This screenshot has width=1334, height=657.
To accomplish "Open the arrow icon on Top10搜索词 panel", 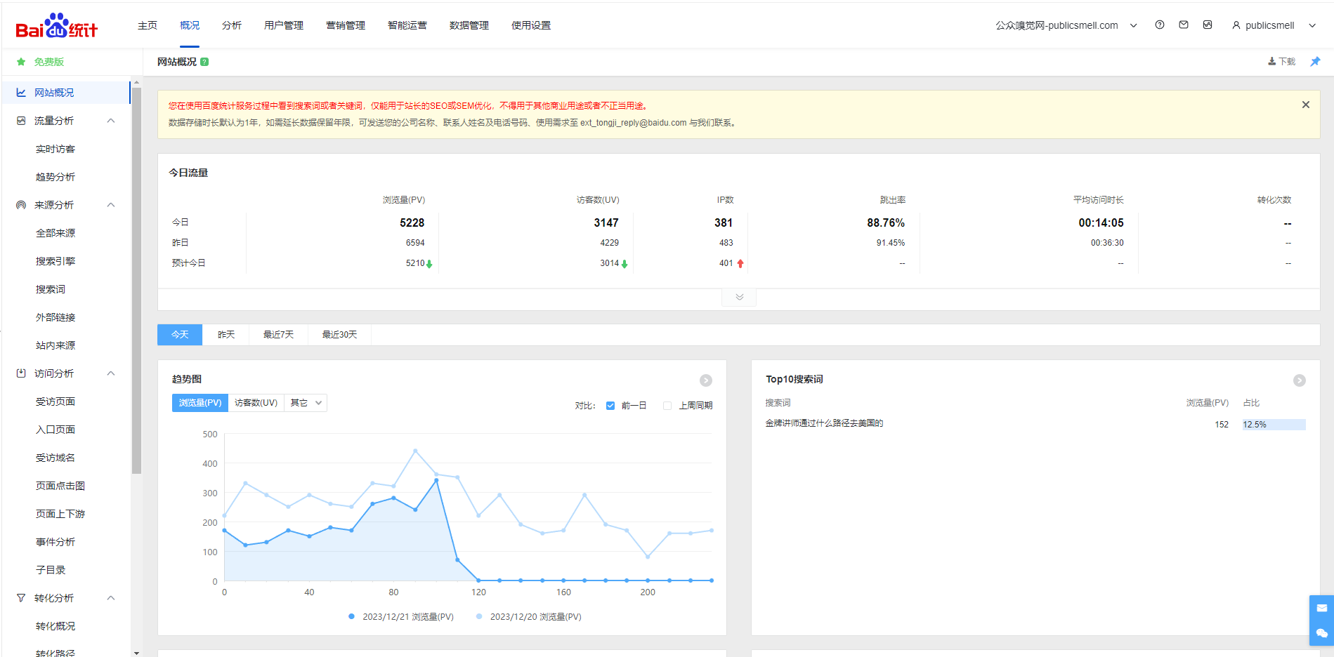I will [x=1300, y=380].
